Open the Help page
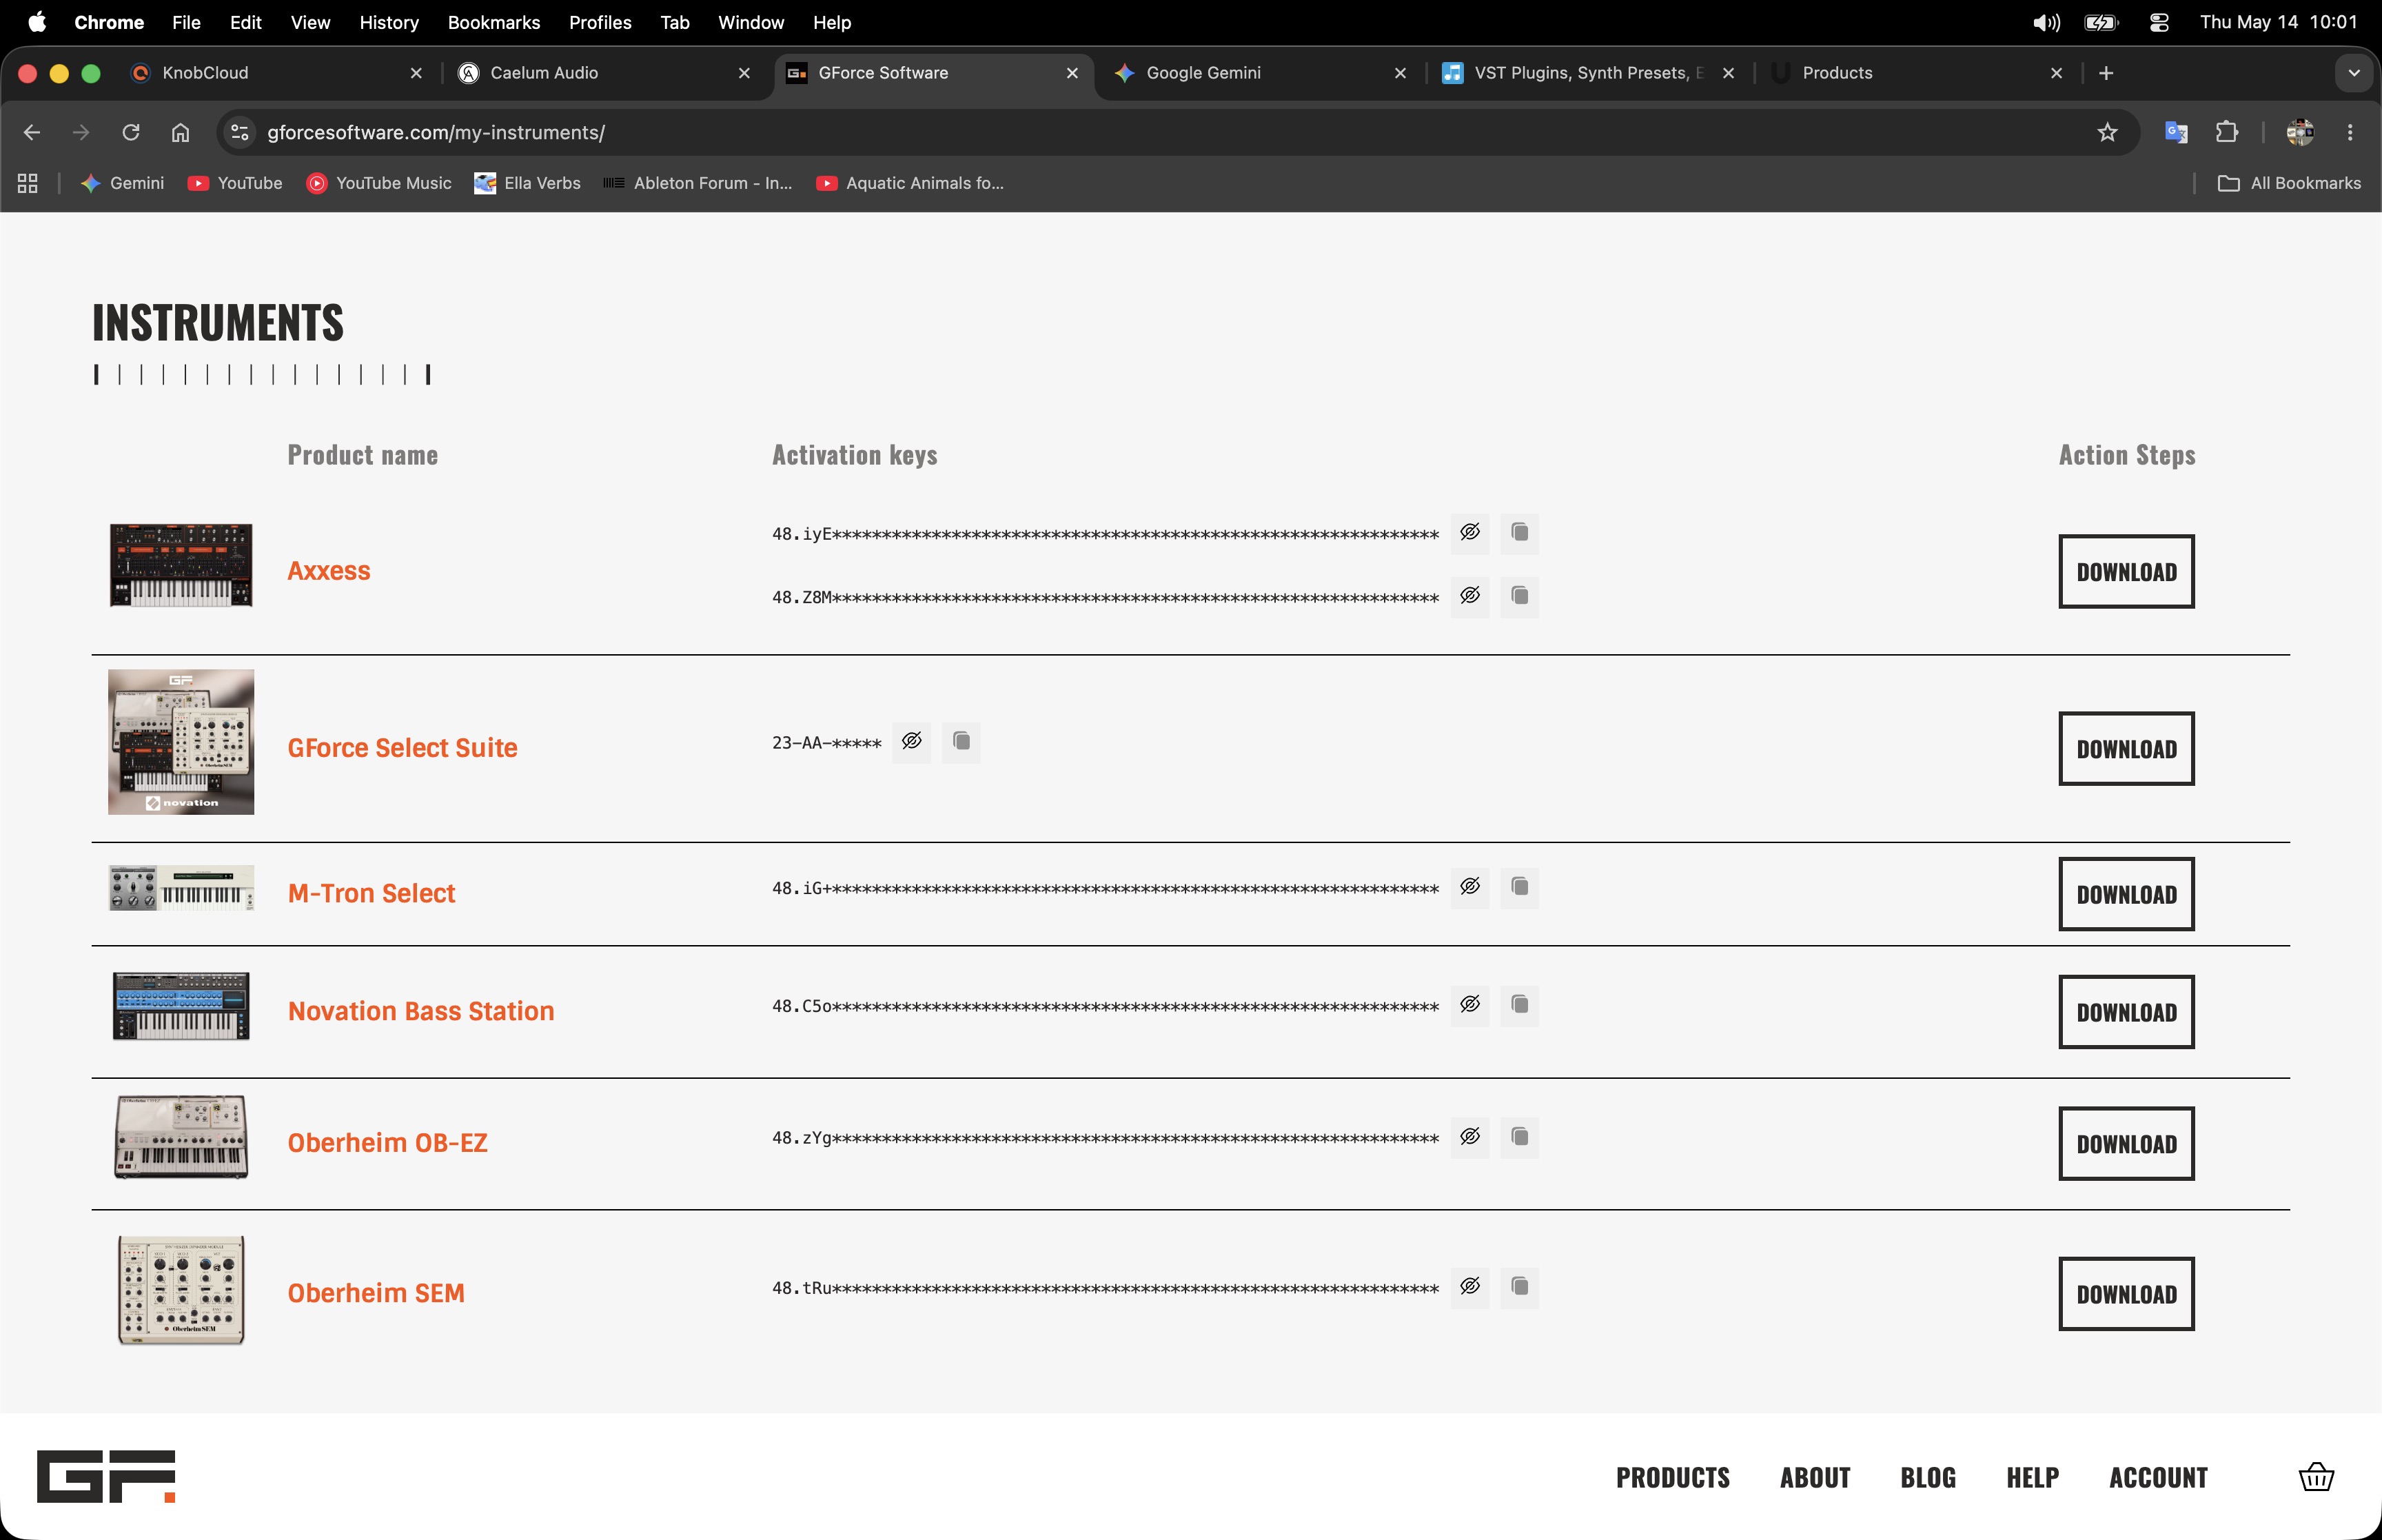The width and height of the screenshot is (2382, 1540). [x=2032, y=1478]
